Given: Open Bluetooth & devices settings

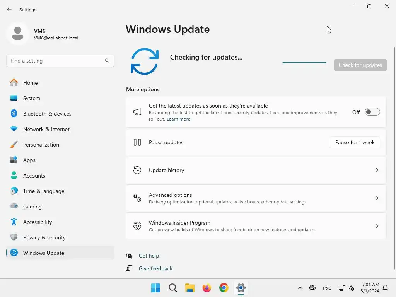Looking at the screenshot, I should [60, 113].
